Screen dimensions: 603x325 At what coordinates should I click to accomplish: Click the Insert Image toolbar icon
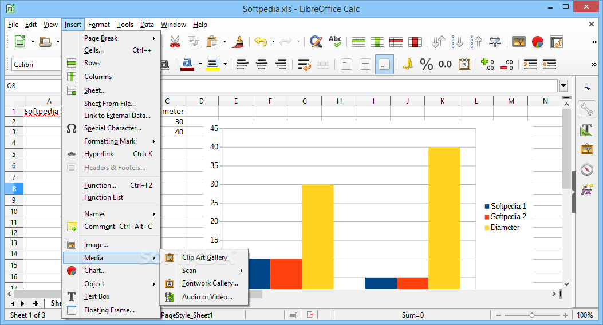(519, 42)
